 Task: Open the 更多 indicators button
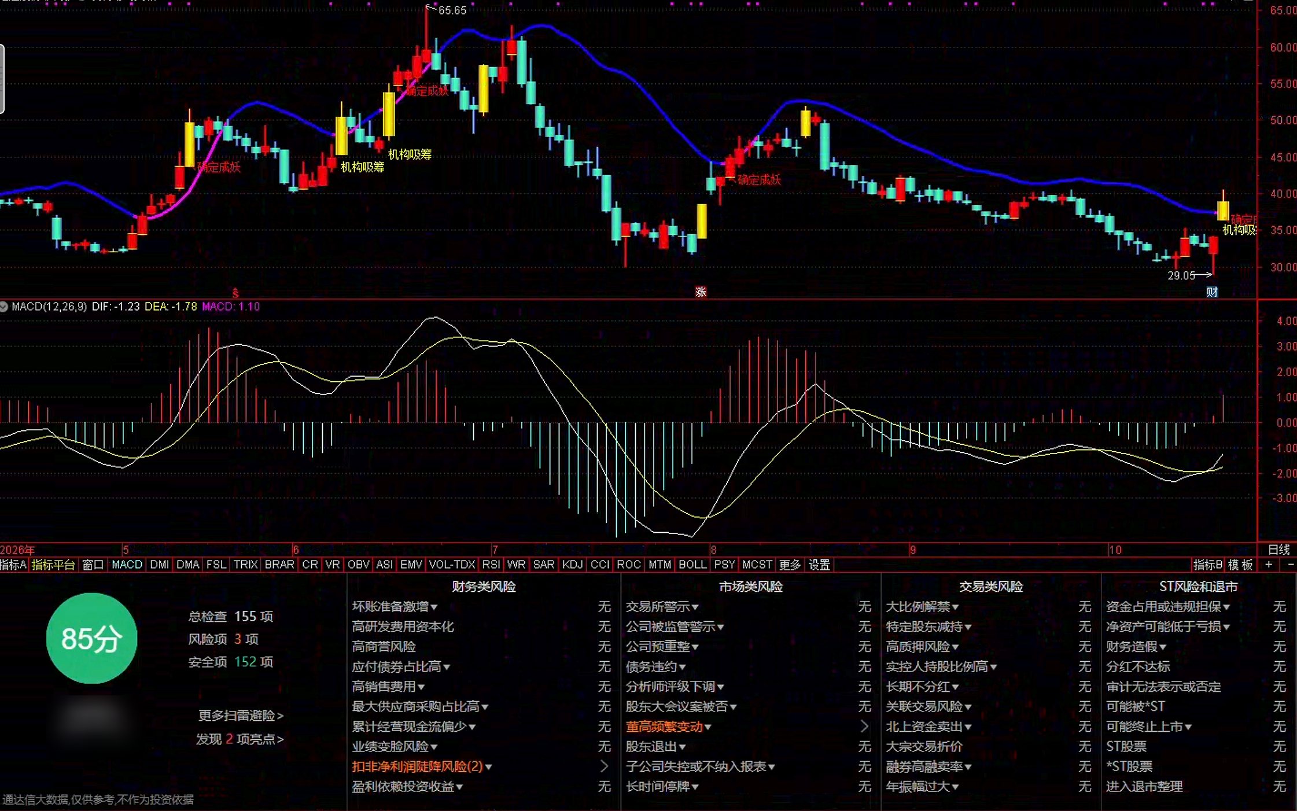pos(790,565)
